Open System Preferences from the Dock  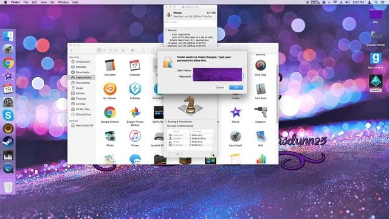tap(8, 102)
